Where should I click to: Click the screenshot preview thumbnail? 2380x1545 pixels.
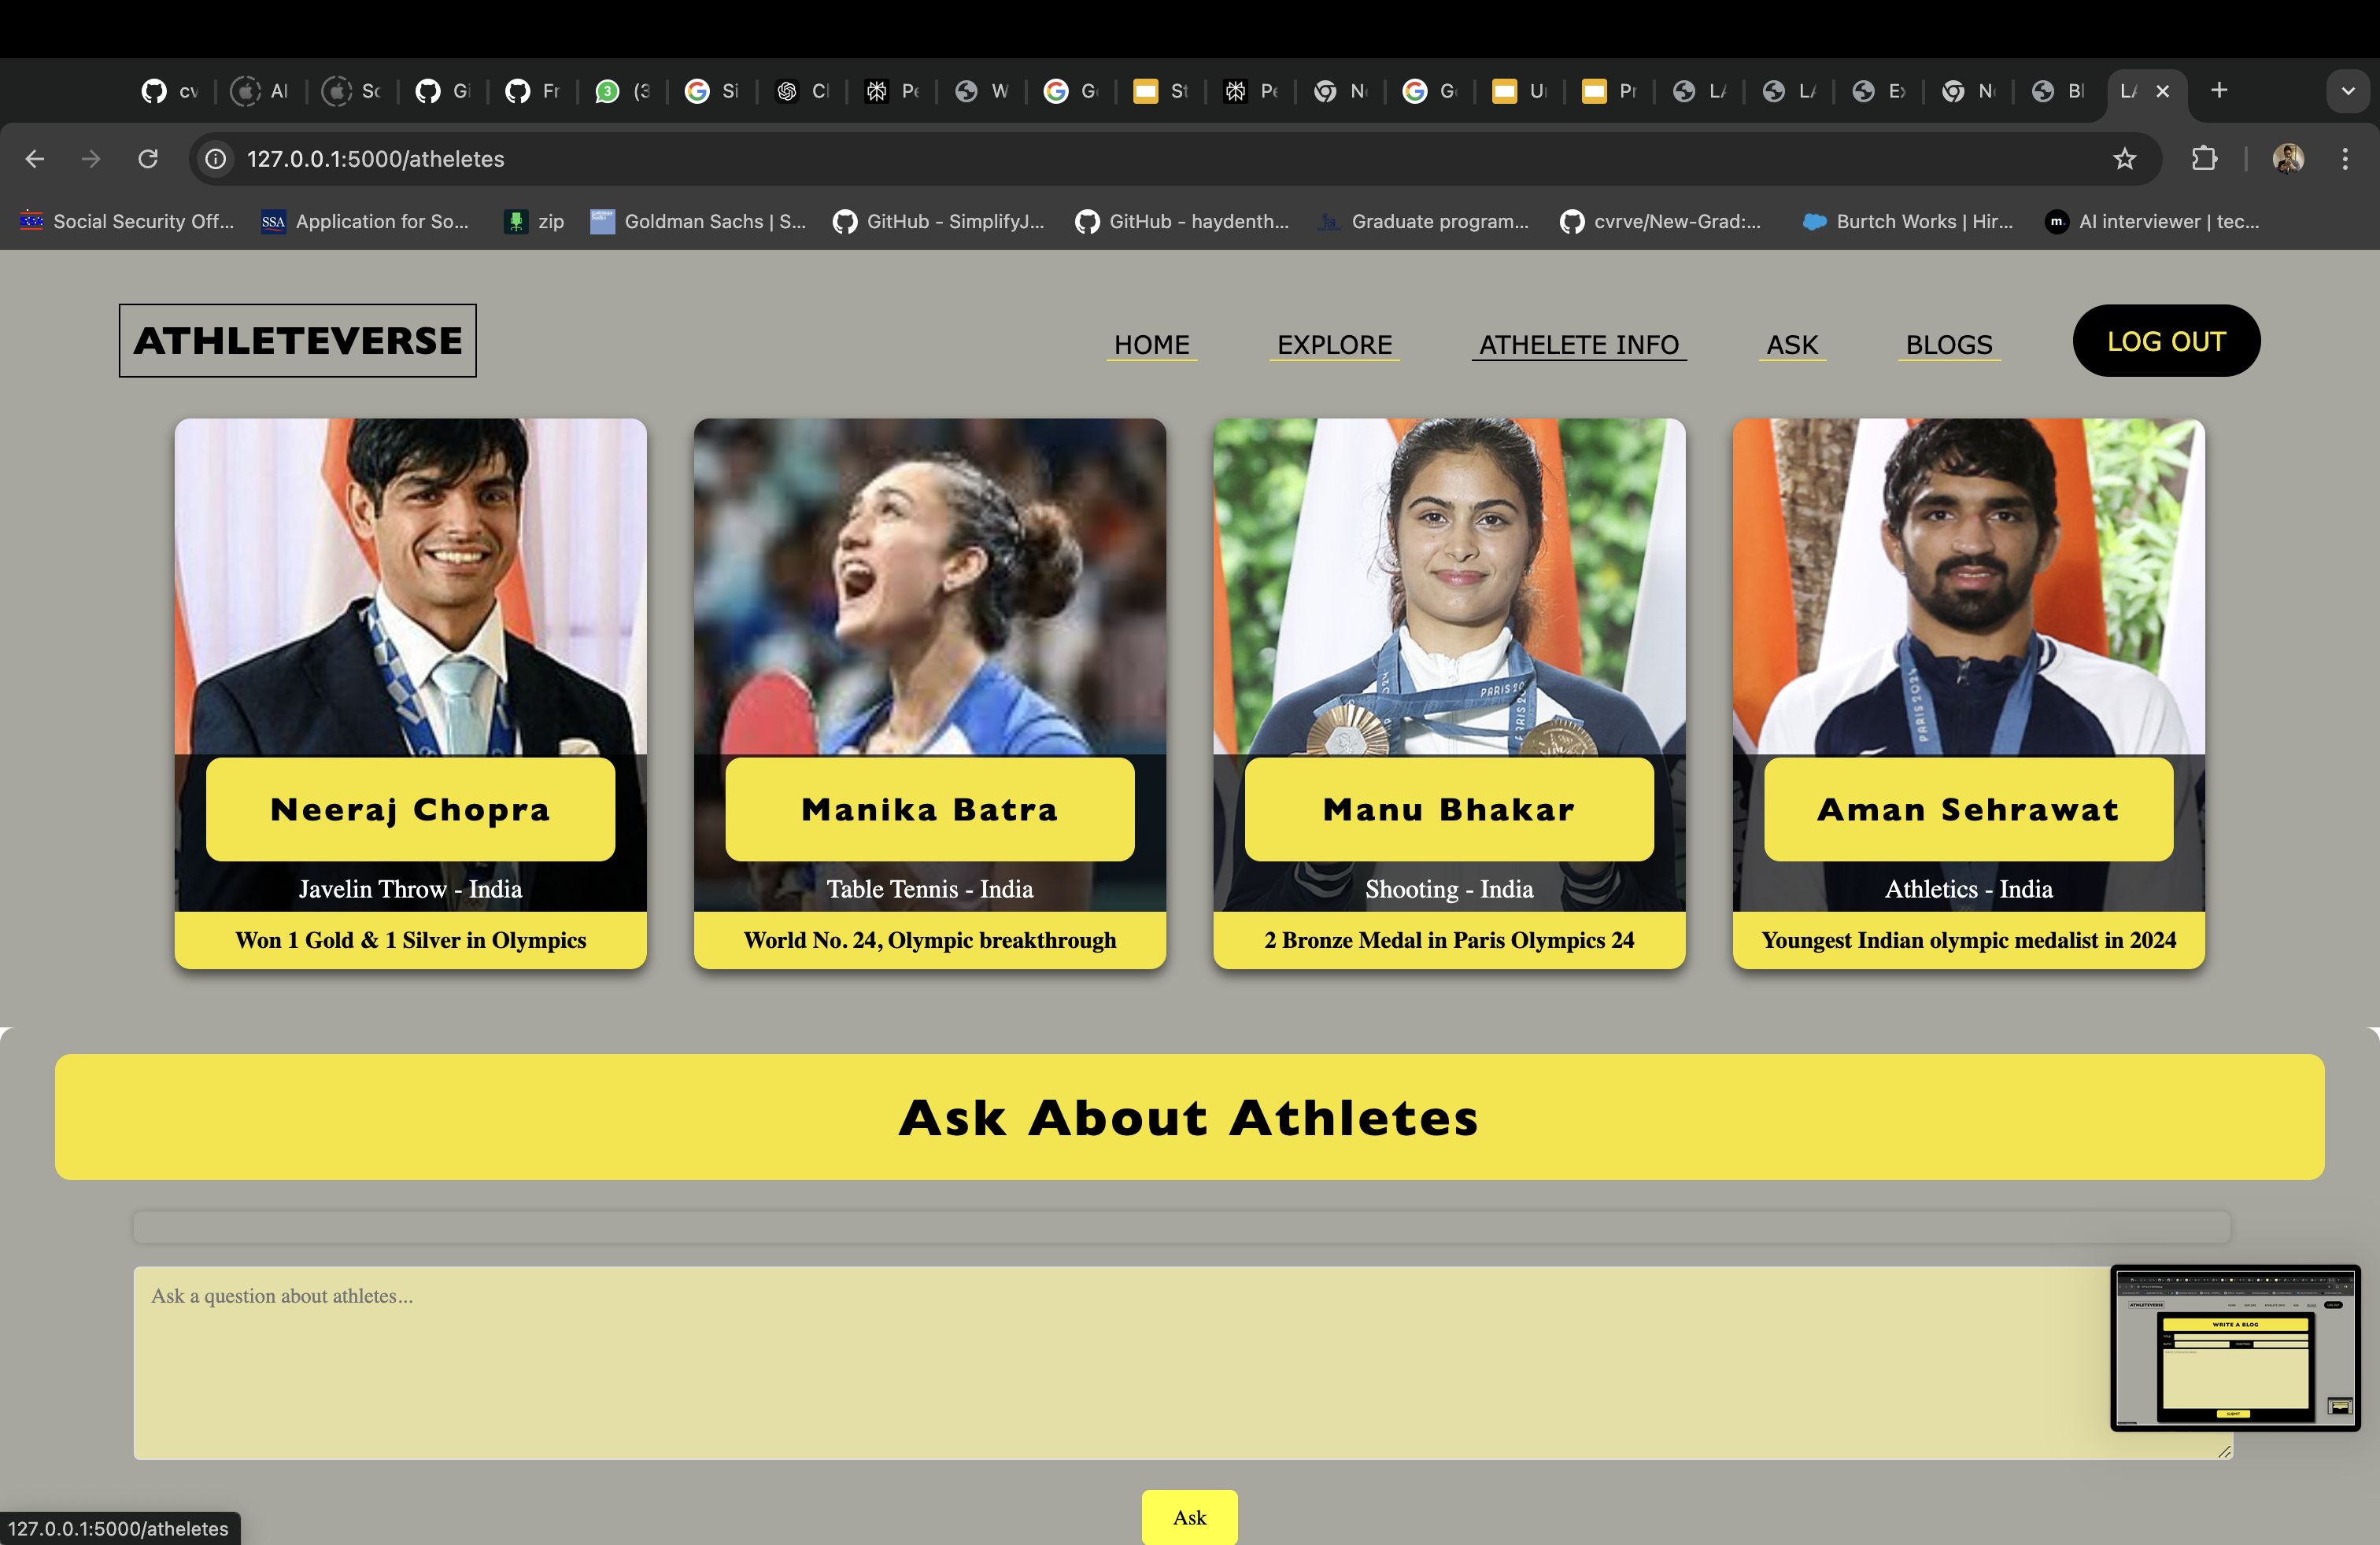click(x=2235, y=1347)
